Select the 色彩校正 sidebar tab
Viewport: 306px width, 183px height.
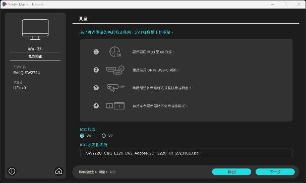click(x=35, y=56)
